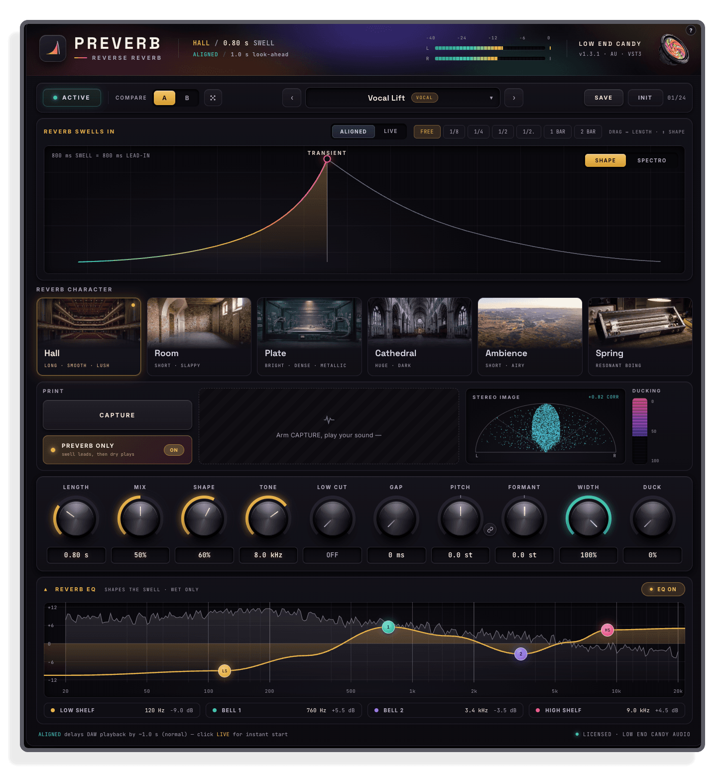The height and width of the screenshot is (772, 725).
Task: Set swell length to 1/2
Action: [x=503, y=131]
